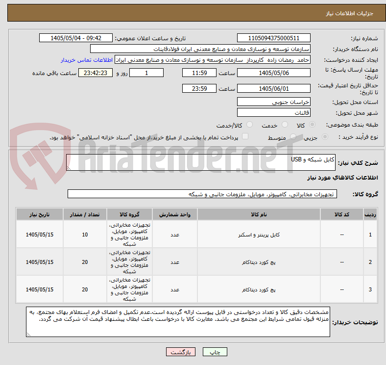Click the buyer organization name field
The height and width of the screenshot is (365, 386).
point(200,49)
